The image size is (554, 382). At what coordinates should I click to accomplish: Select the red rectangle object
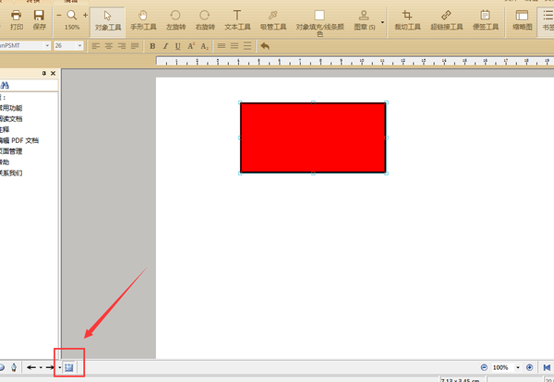(x=313, y=137)
